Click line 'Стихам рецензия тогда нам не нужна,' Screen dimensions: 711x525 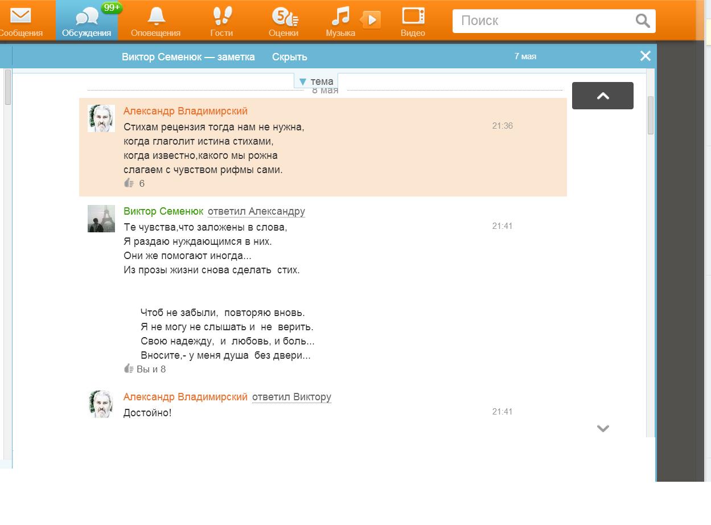point(214,127)
